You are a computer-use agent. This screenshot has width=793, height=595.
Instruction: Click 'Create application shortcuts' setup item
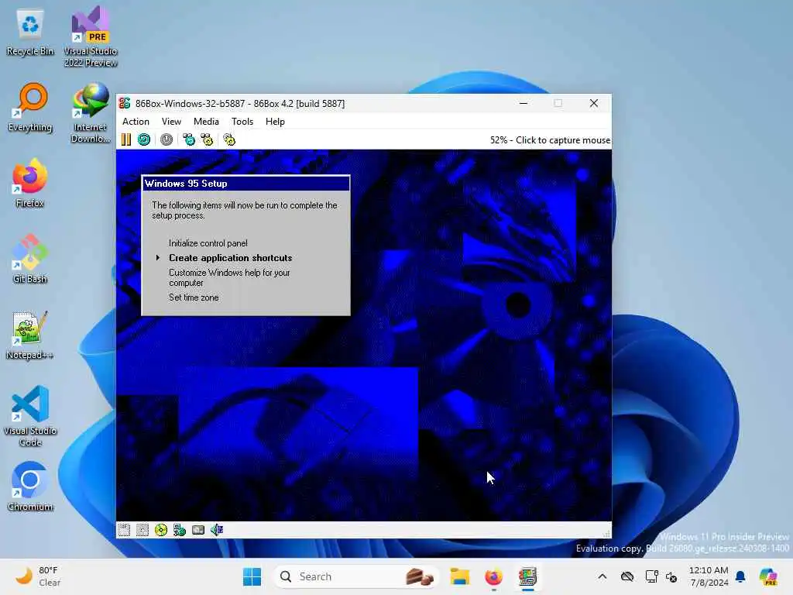point(230,258)
